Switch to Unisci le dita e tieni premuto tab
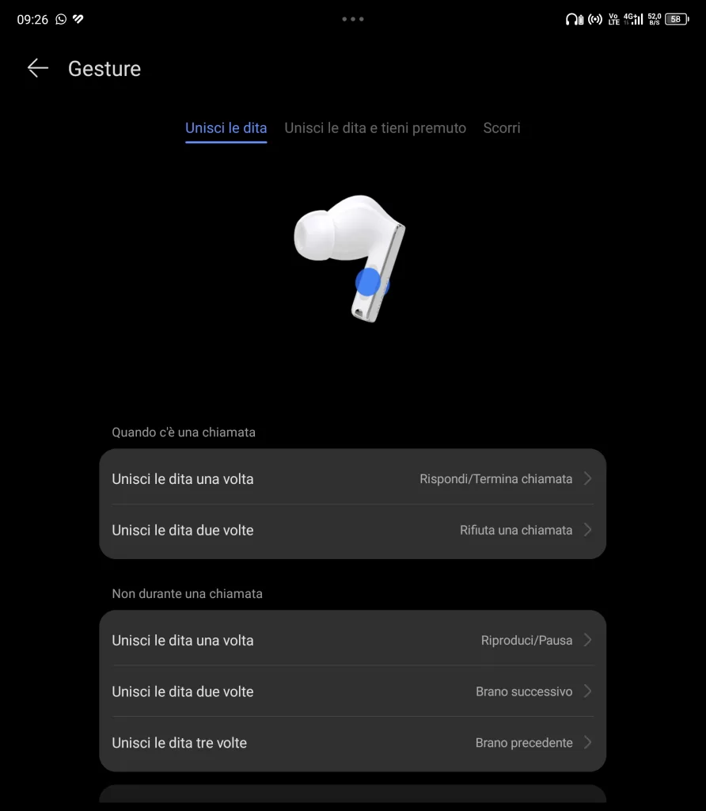 tap(375, 128)
